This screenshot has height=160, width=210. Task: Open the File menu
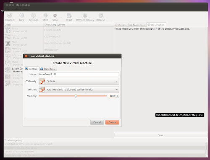click(x=8, y=9)
